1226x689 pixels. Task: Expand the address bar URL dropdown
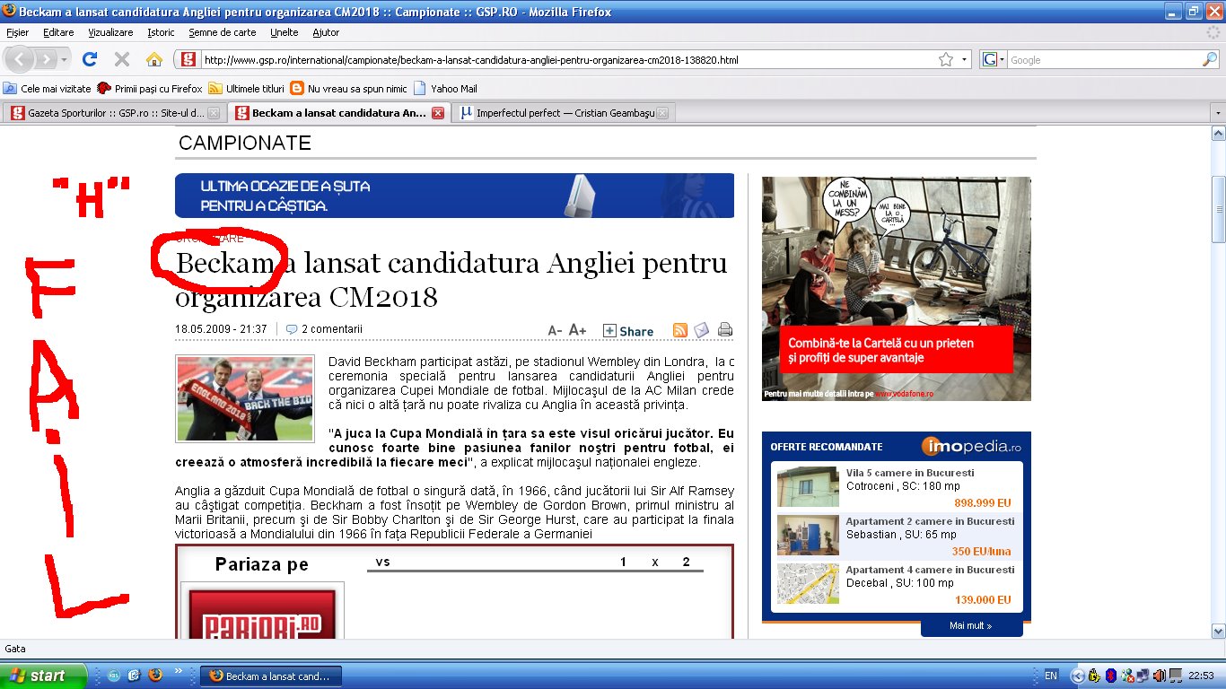[965, 60]
